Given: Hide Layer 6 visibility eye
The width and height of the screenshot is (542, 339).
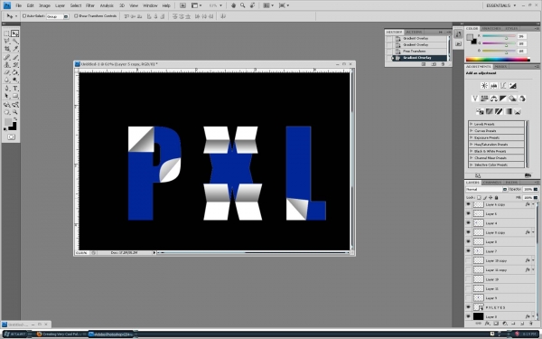Looking at the screenshot, I should point(468,213).
